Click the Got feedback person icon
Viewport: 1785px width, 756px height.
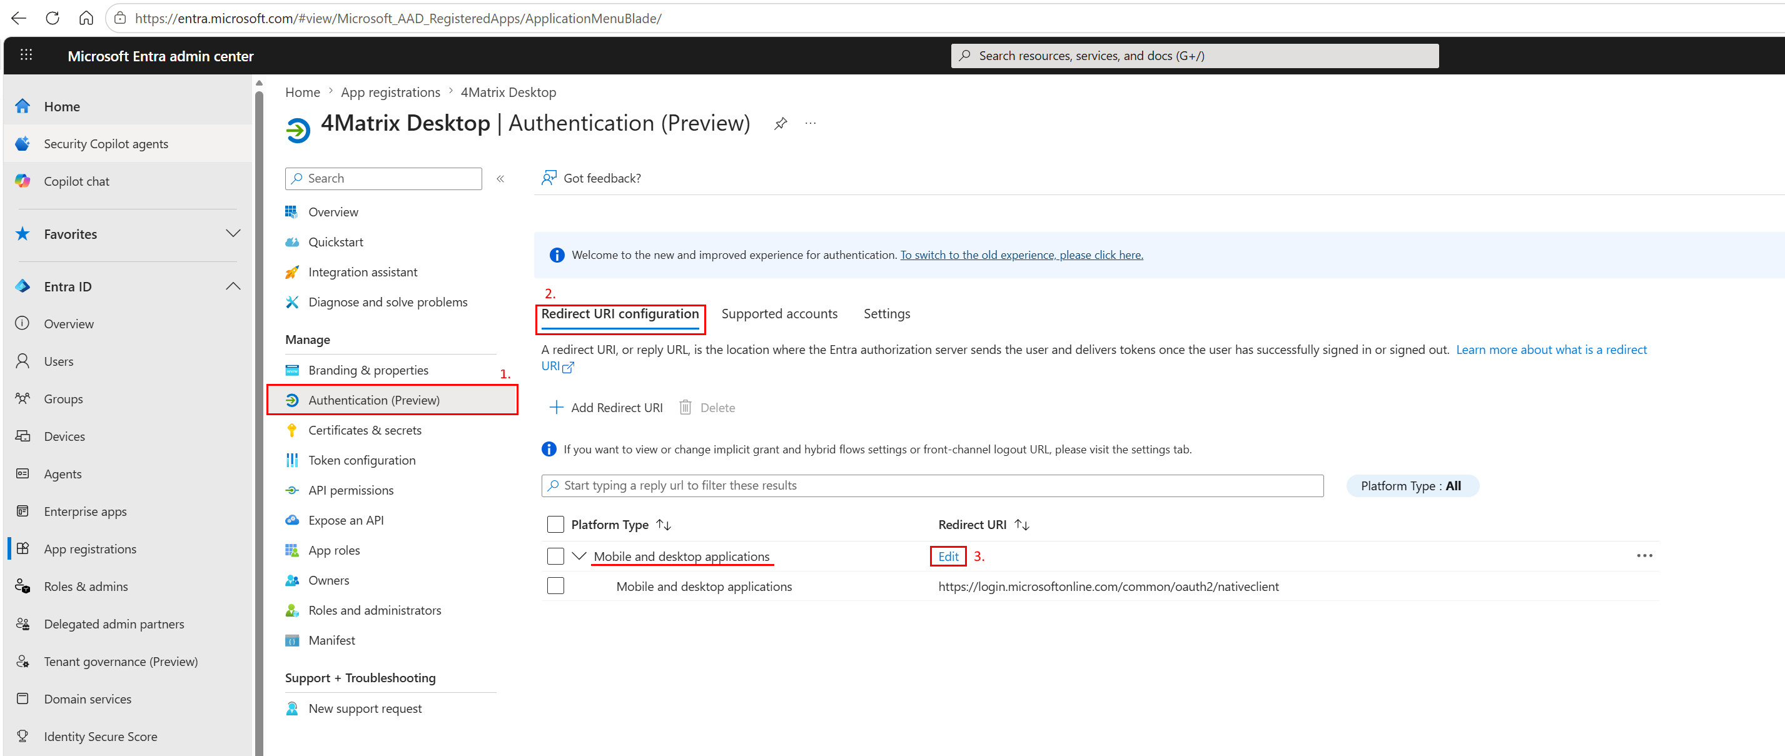(x=549, y=178)
